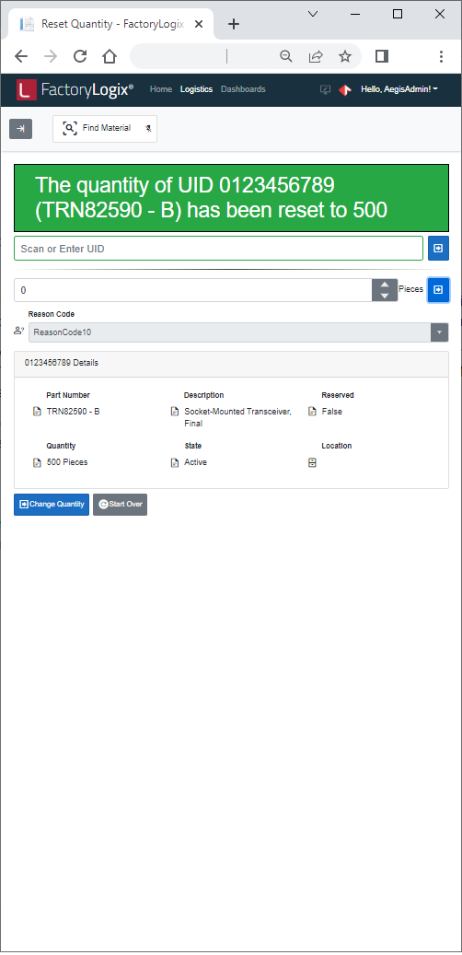This screenshot has width=462, height=955.
Task: Increase quantity with the up stepper arrow
Action: [385, 285]
